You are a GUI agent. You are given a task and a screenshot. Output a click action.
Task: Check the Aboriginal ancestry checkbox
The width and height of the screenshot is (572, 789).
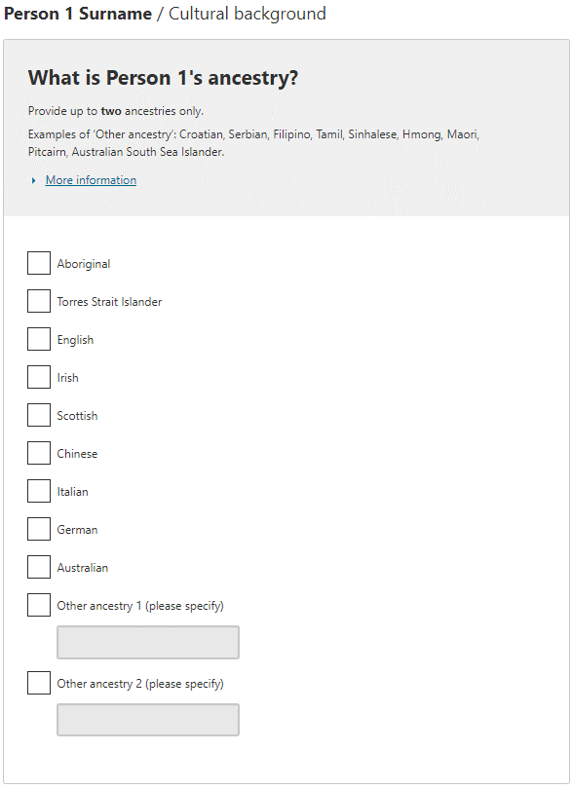tap(38, 263)
